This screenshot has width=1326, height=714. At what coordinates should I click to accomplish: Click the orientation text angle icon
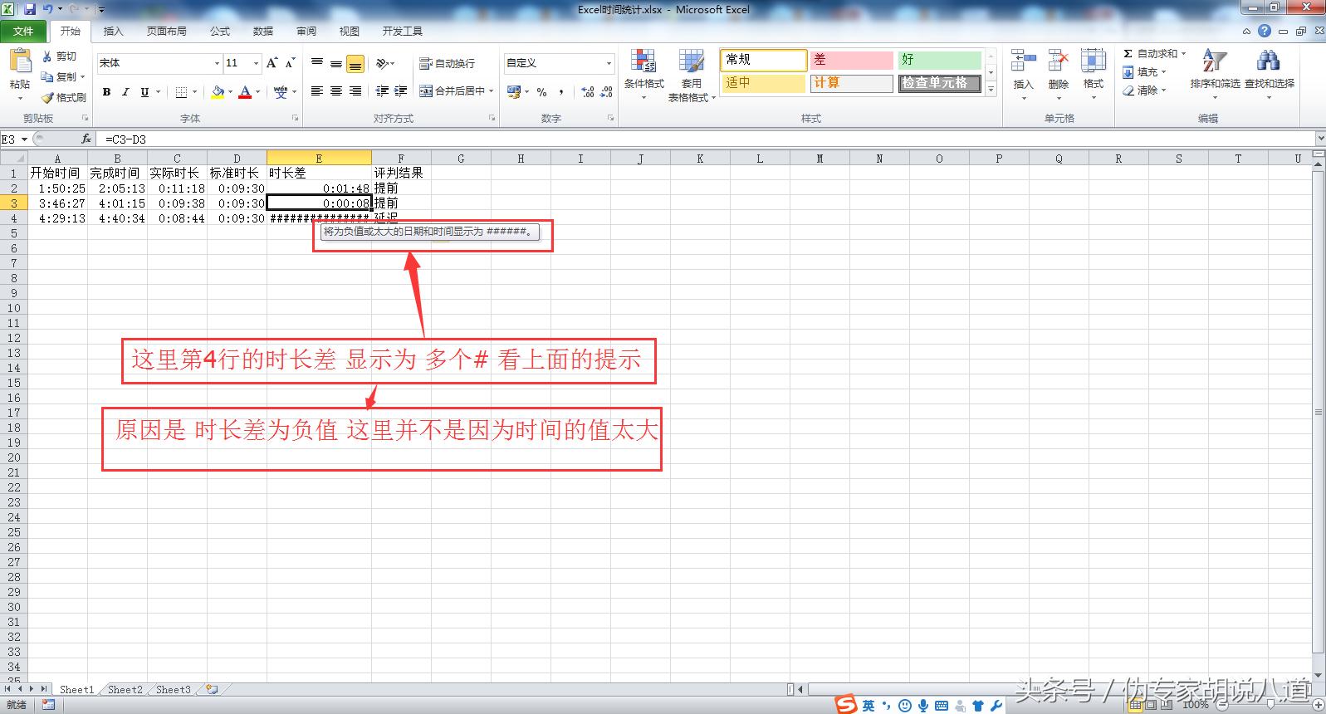384,63
